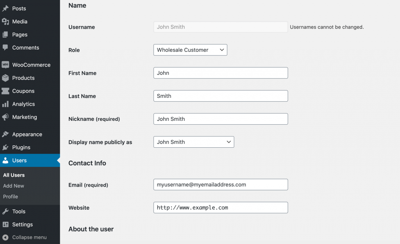Image resolution: width=400 pixels, height=244 pixels.
Task: Click the 'Name' section heading
Action: tap(77, 5)
